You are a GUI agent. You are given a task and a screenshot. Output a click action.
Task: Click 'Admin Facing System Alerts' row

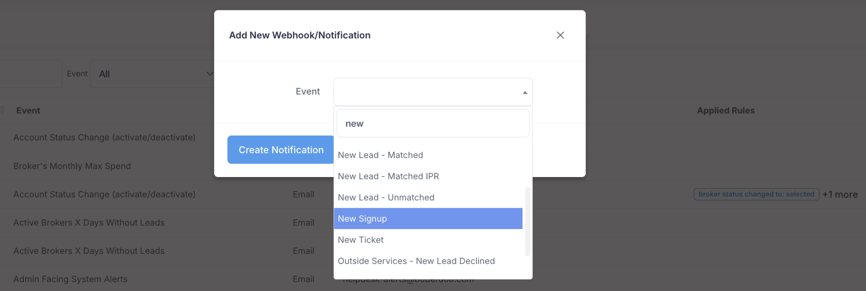click(70, 279)
